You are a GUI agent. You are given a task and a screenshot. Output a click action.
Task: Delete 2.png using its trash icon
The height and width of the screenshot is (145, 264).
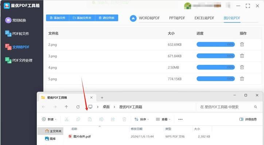pos(242,44)
